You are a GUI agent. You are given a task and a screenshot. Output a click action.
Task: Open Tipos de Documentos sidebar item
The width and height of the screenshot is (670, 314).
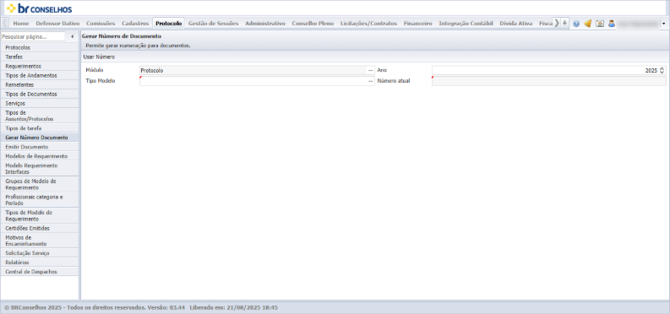click(x=40, y=94)
